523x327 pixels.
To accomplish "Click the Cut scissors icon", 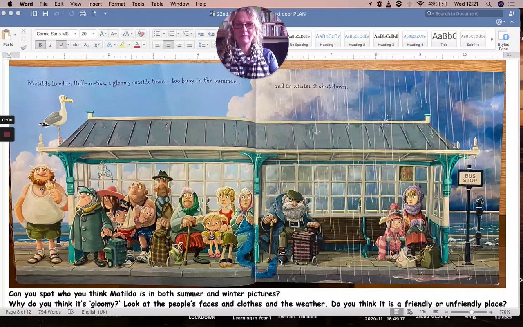I will [23, 31].
